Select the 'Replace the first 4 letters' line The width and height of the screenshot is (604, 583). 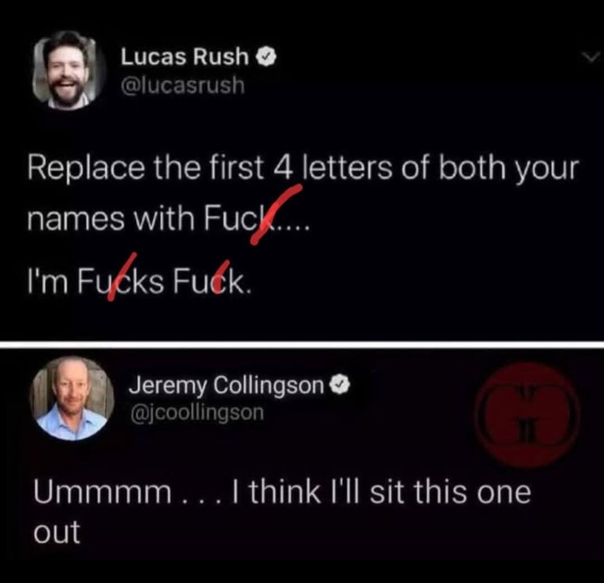303,169
